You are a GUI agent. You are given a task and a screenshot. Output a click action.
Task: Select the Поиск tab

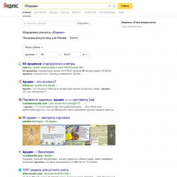(27, 12)
